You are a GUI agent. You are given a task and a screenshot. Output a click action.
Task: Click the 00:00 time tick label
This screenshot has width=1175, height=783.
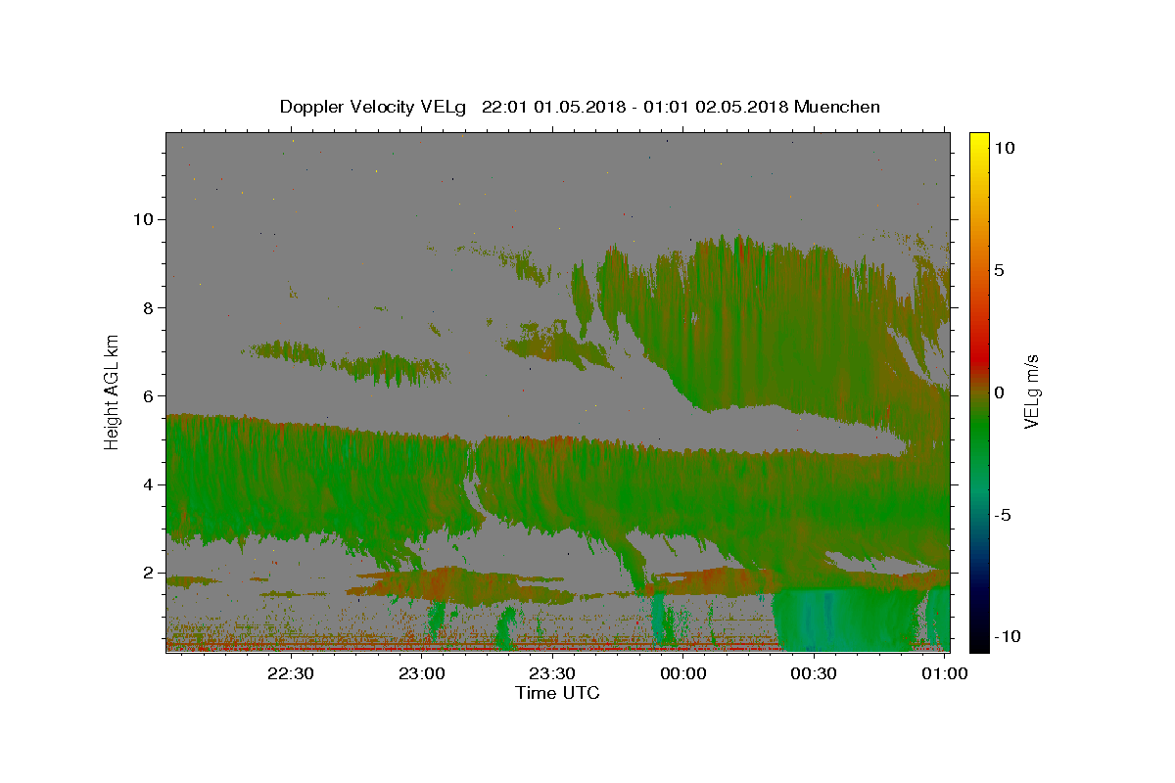click(682, 673)
